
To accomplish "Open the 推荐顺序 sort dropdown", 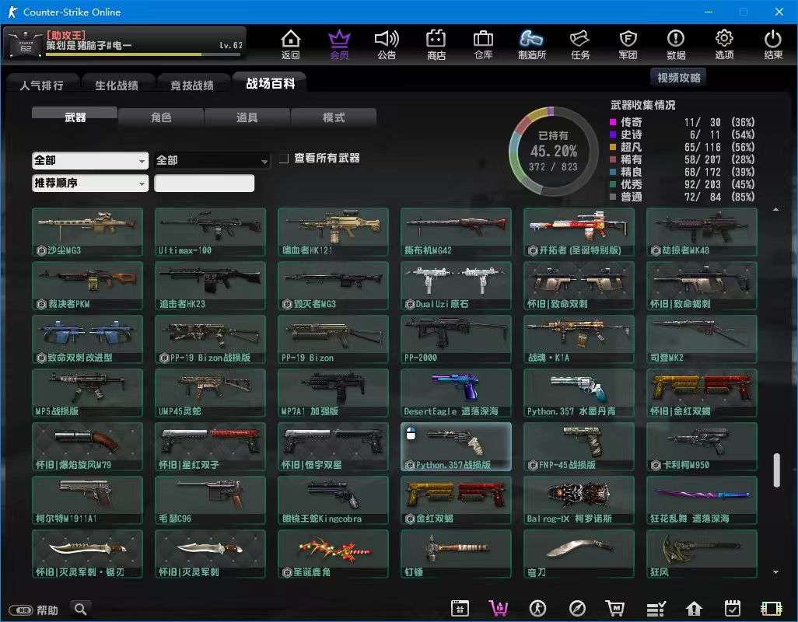I will click(90, 183).
